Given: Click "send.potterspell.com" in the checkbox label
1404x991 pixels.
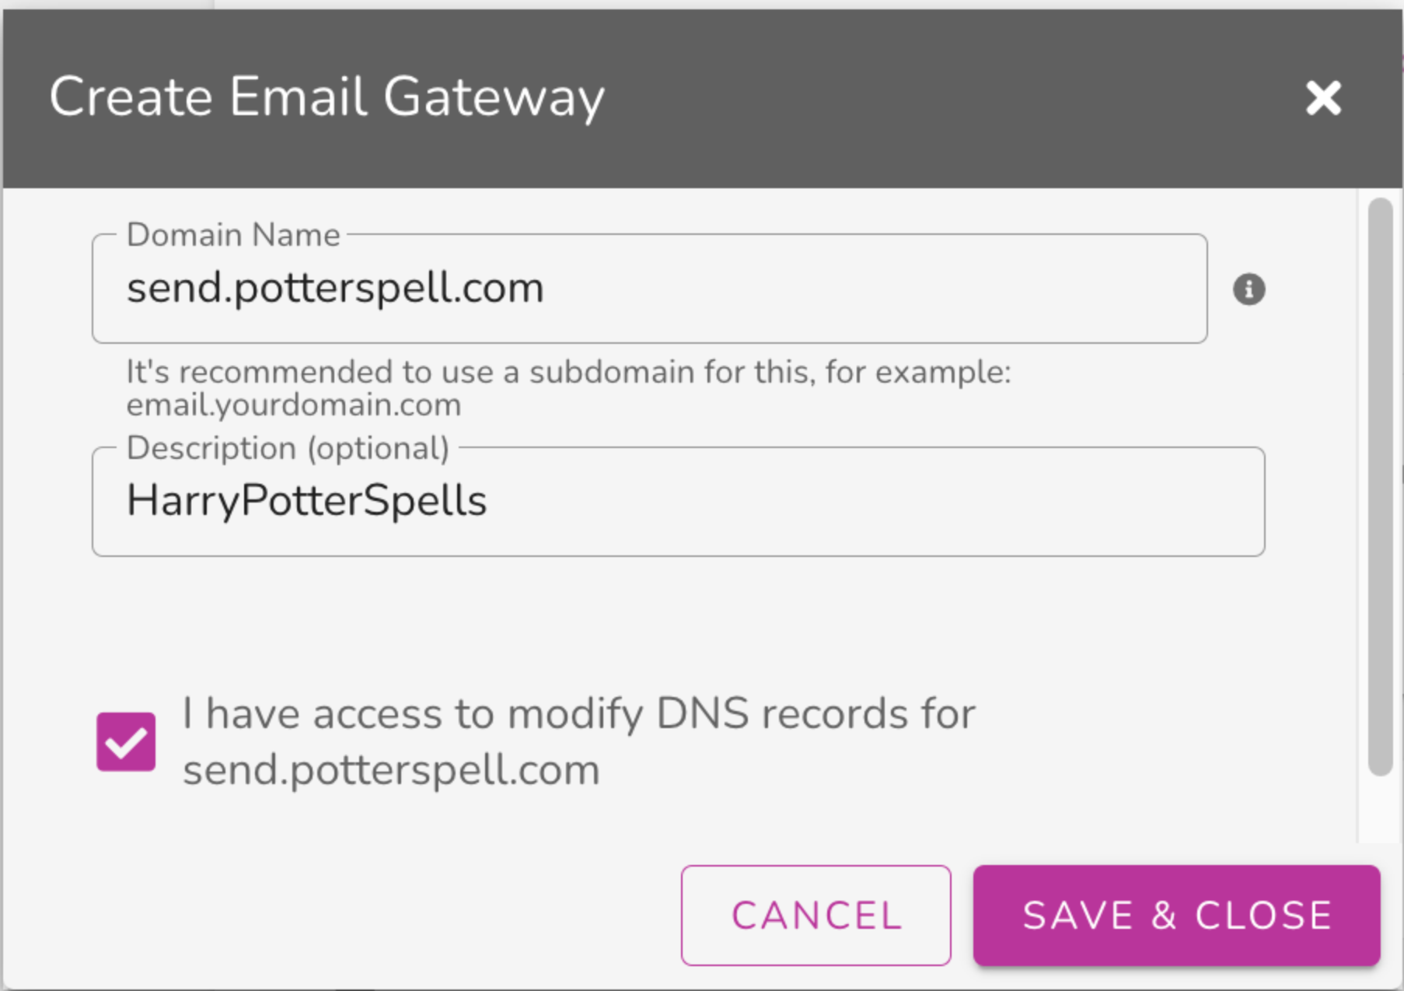Looking at the screenshot, I should 391,770.
